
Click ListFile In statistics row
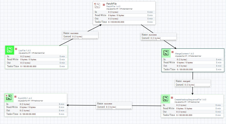click(x=36, y=56)
